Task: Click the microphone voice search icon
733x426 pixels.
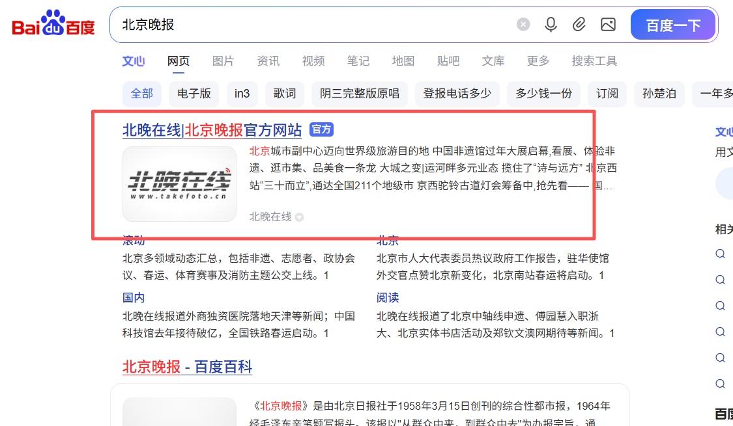Action: point(551,24)
